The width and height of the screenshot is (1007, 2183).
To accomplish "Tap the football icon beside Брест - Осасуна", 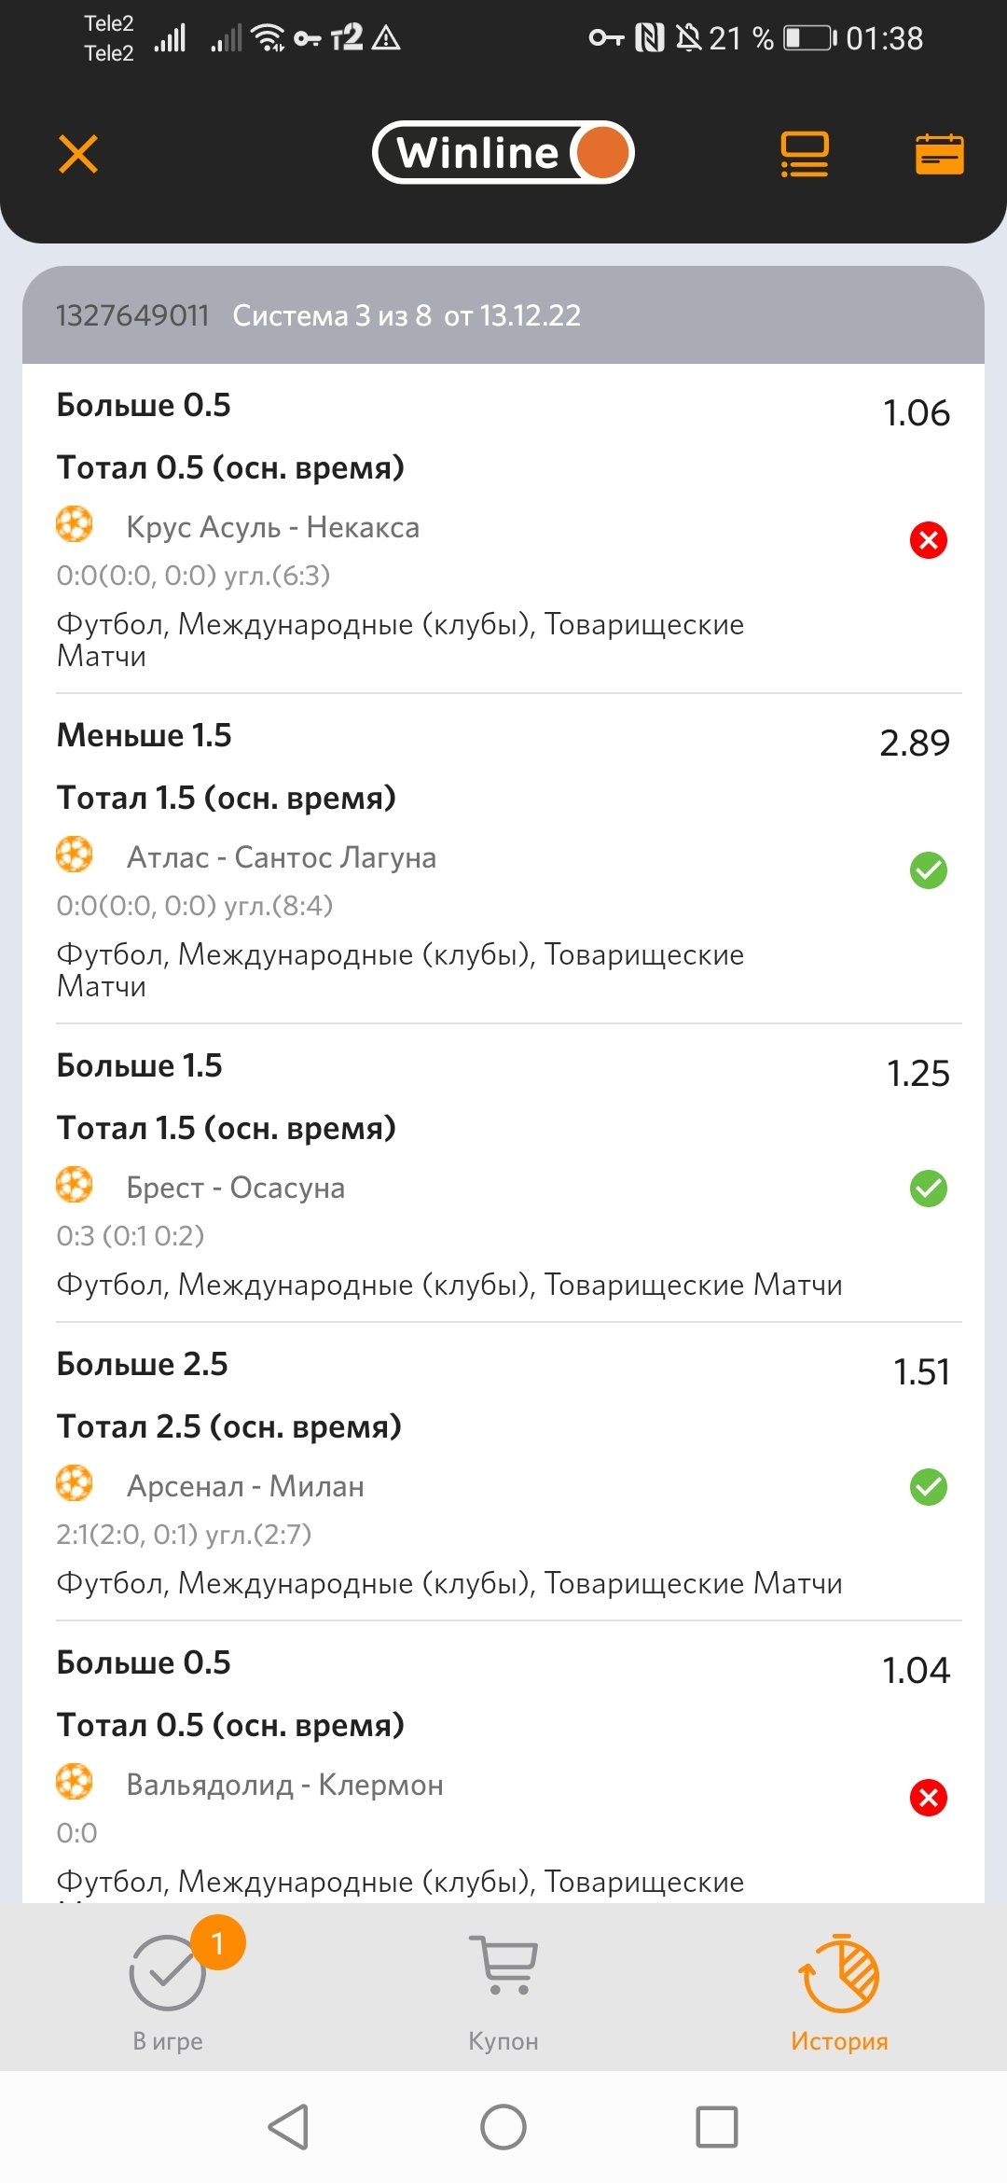I will [x=75, y=1186].
